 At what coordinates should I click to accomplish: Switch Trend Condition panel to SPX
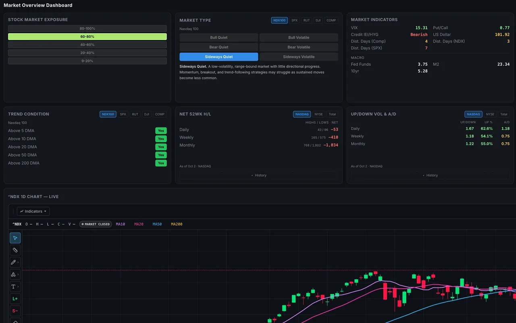123,114
